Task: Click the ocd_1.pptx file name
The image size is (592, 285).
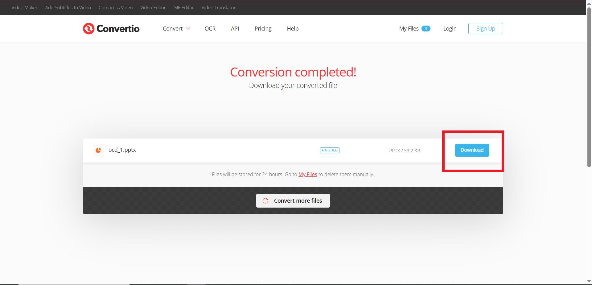Action: click(122, 150)
